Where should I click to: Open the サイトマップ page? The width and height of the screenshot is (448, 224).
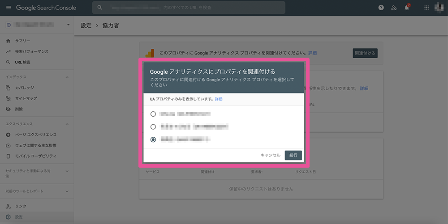click(x=26, y=98)
